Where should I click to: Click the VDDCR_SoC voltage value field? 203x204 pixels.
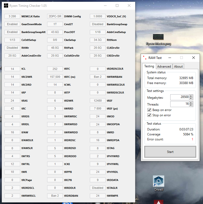[98, 16]
